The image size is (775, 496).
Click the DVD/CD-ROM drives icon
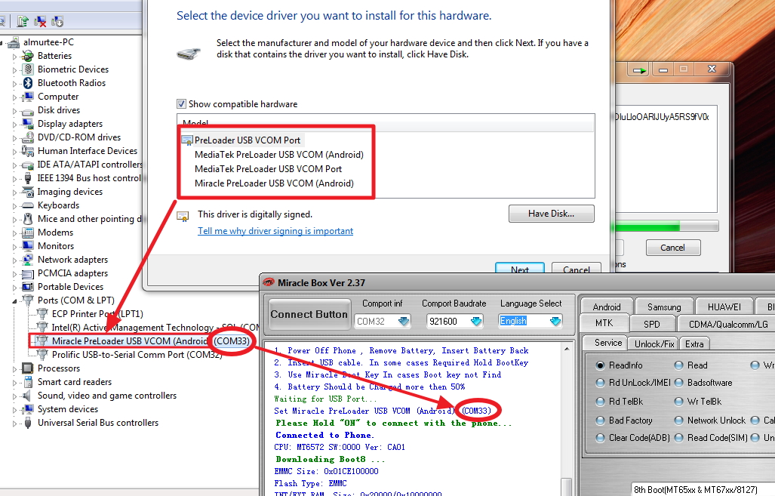(28, 137)
